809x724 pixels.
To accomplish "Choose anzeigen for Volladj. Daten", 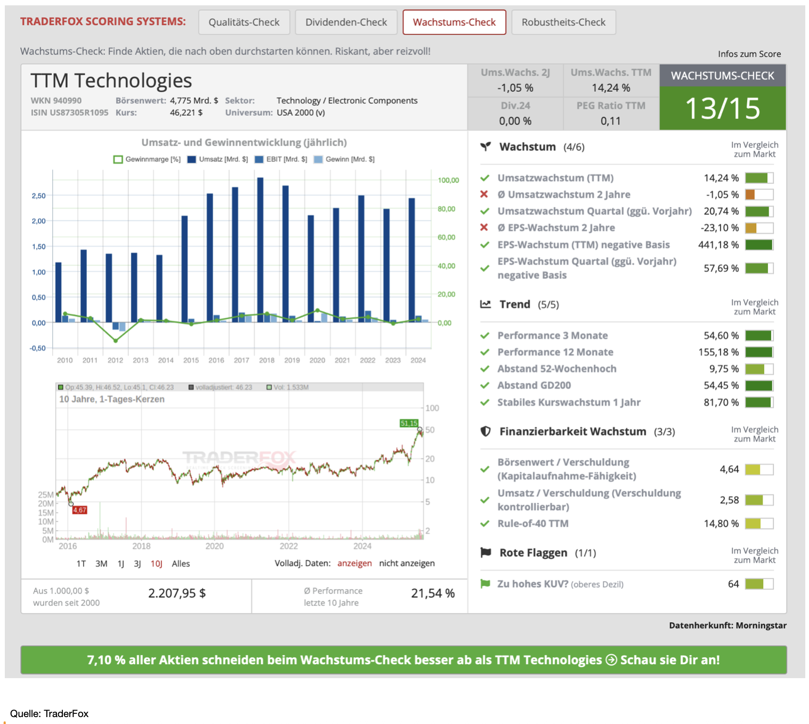I will [x=354, y=564].
